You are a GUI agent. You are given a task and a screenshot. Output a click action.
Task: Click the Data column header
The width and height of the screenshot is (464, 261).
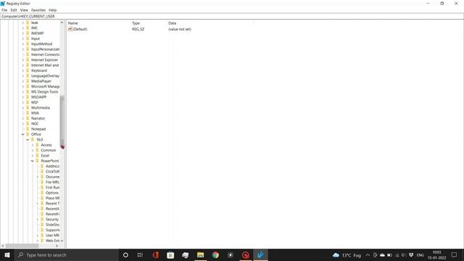(173, 23)
